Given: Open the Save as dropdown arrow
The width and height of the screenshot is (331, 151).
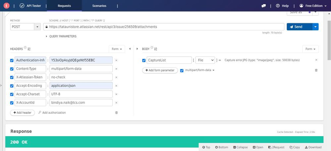Looking at the screenshot, I should point(315,13).
